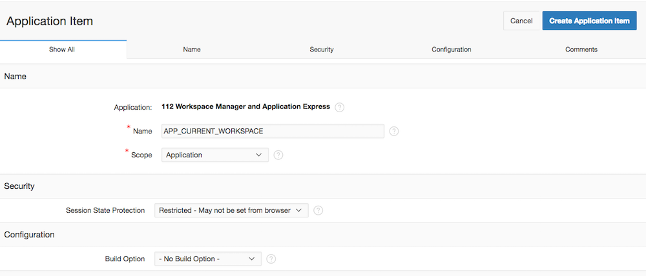Open help for the Application field
The height and width of the screenshot is (276, 646).
point(340,107)
